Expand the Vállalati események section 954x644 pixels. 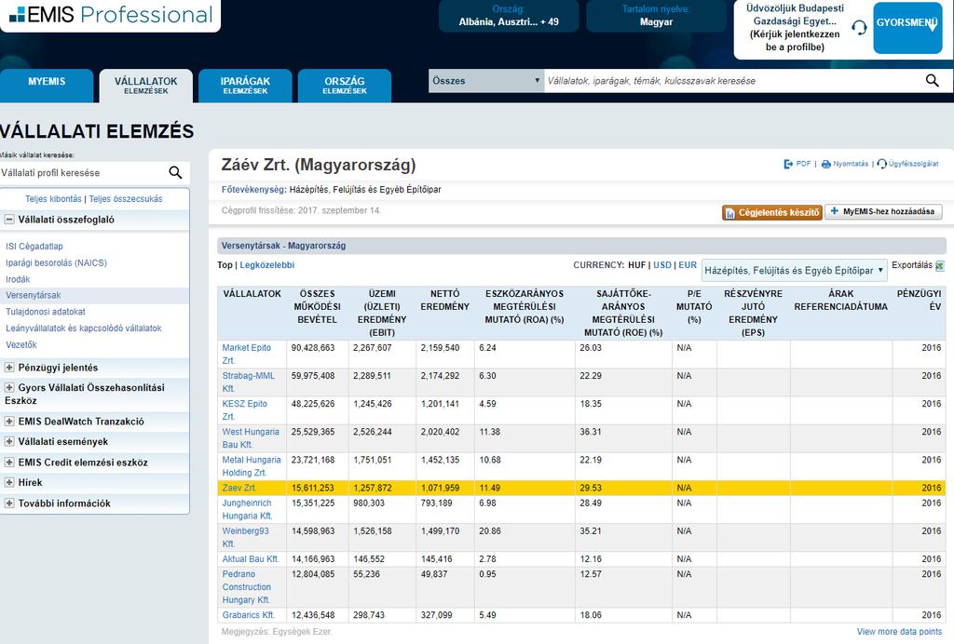point(9,442)
